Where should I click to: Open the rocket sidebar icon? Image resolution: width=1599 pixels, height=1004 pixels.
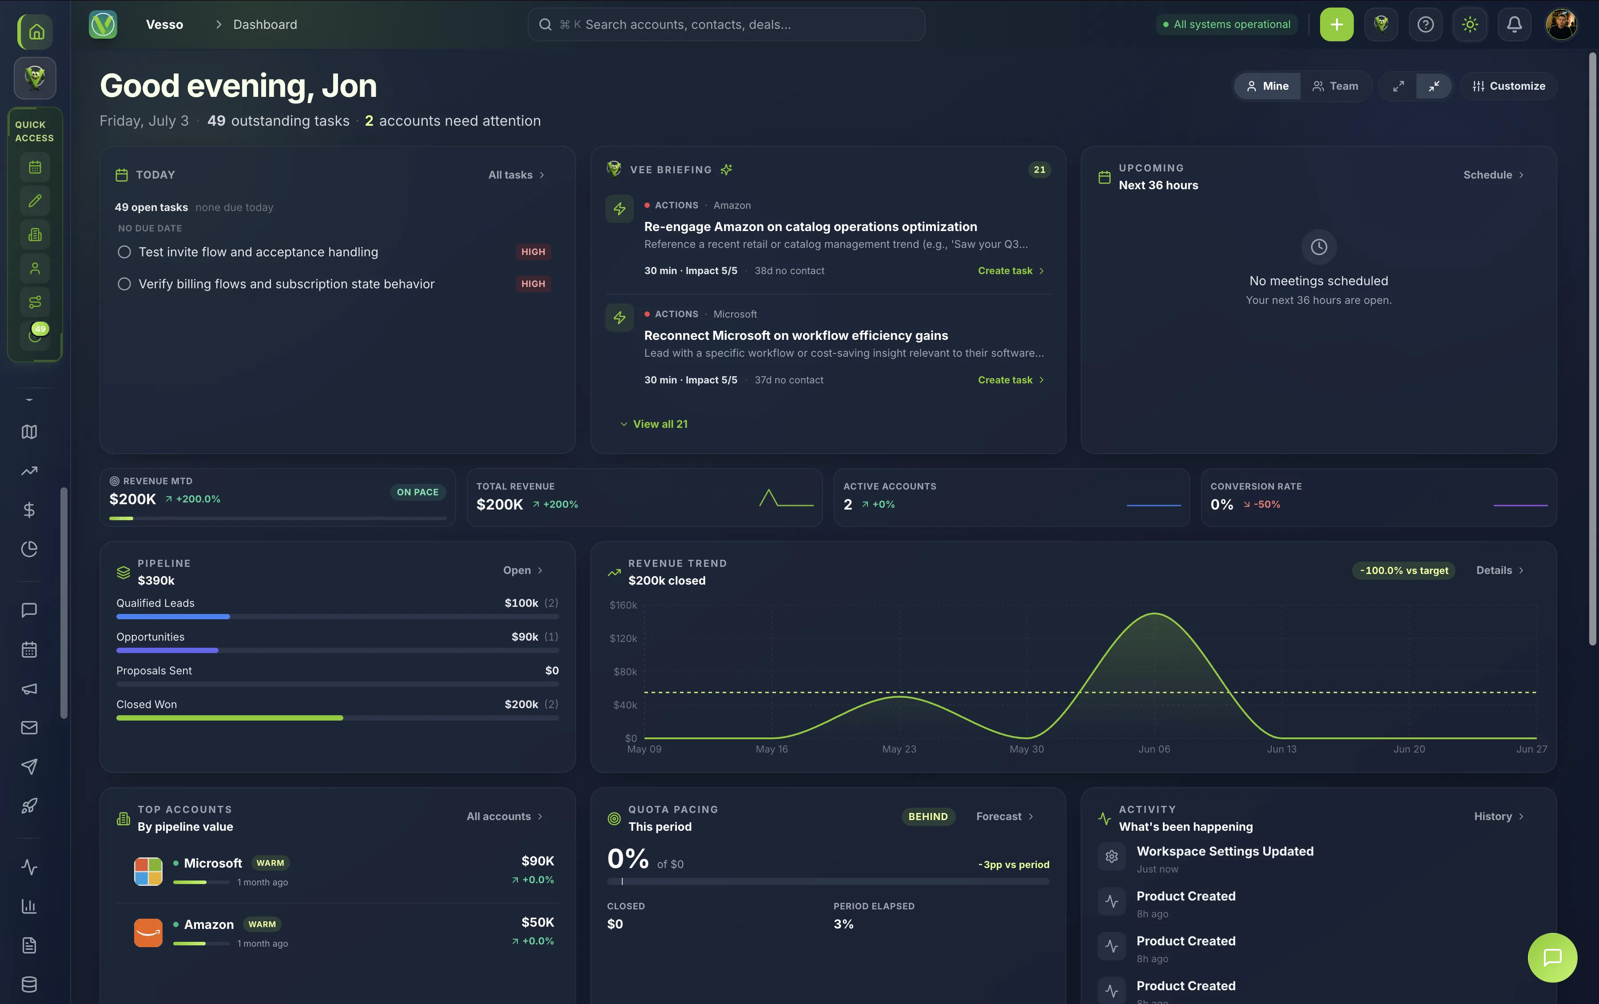[x=29, y=805]
